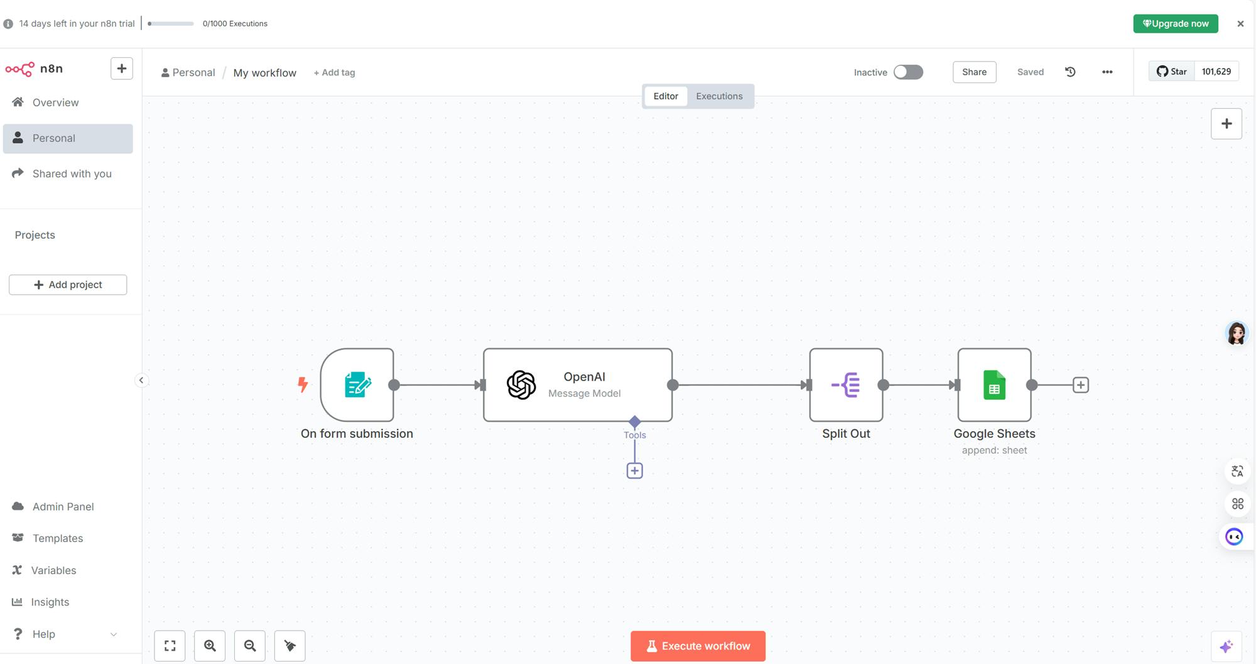Click Personal in the breadcrumb
1256x664 pixels.
[188, 73]
